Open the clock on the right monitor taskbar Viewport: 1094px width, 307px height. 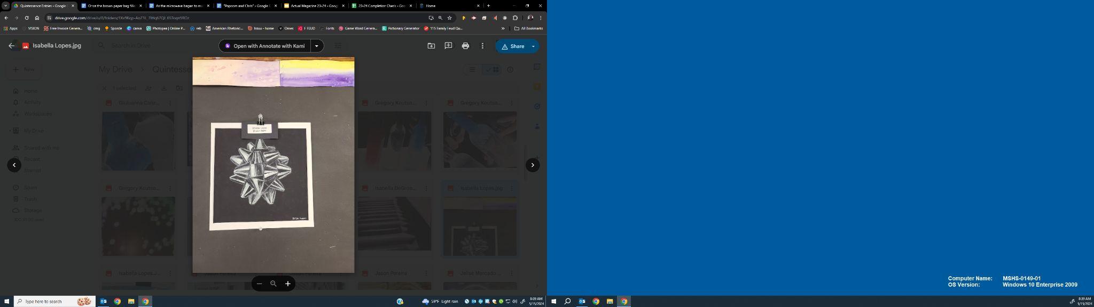pos(1085,301)
